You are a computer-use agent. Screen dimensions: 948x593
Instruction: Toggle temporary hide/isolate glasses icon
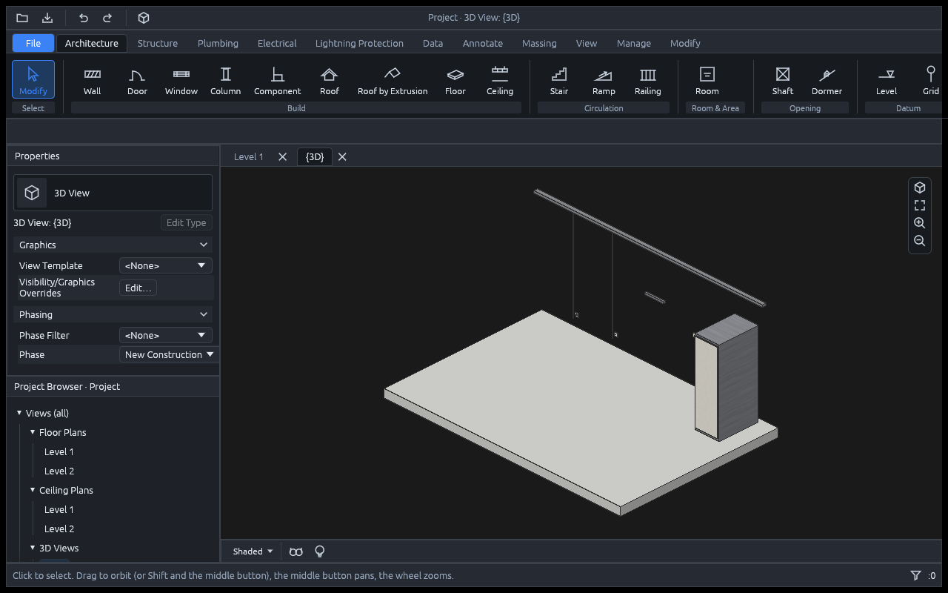pyautogui.click(x=296, y=551)
